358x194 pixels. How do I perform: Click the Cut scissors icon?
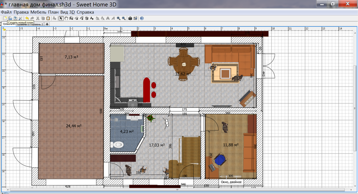tap(38, 18)
